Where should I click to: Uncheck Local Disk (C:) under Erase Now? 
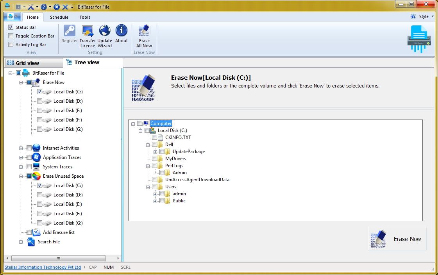click(40, 91)
